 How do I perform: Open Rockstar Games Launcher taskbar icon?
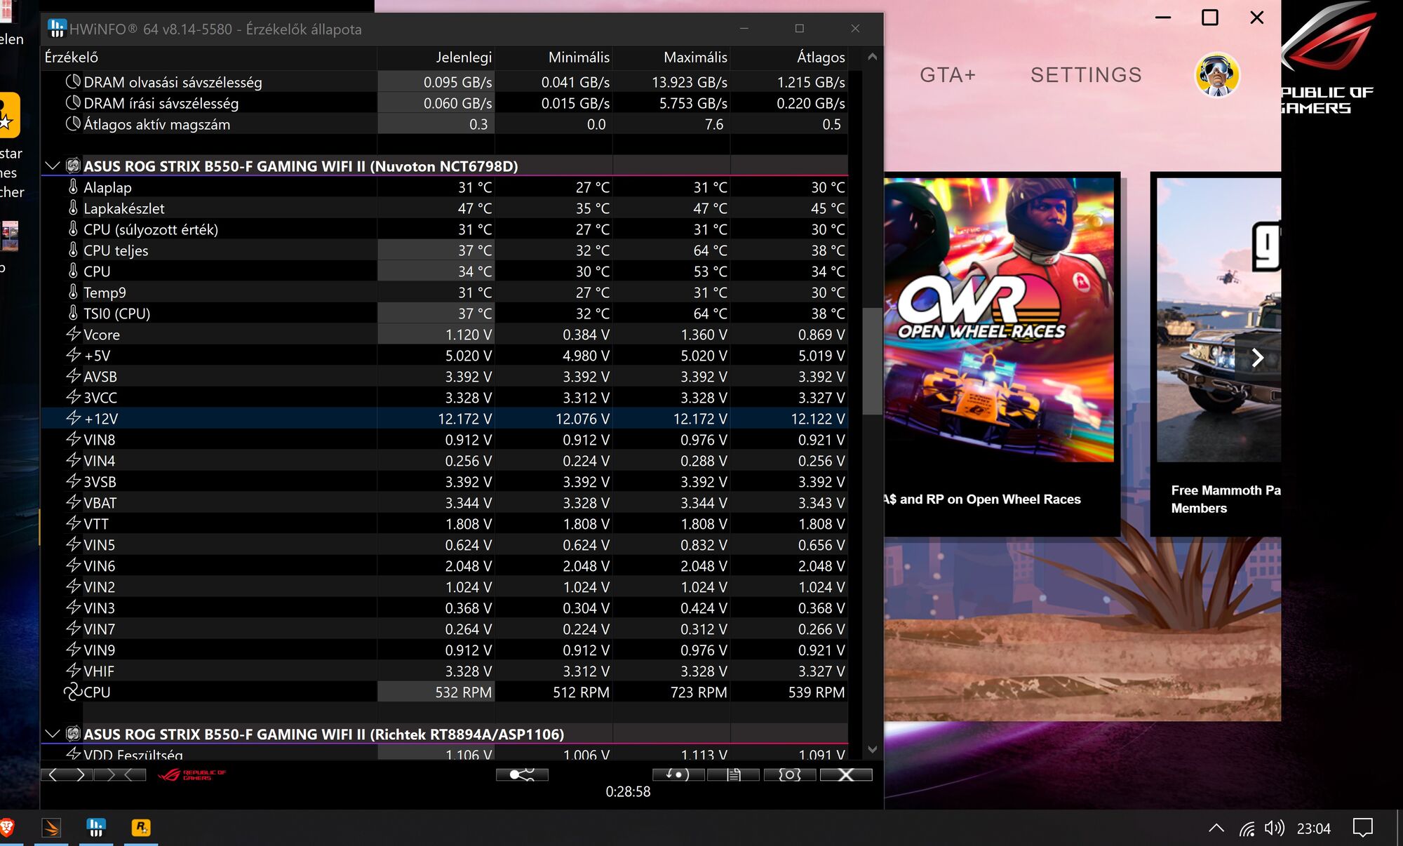(141, 828)
